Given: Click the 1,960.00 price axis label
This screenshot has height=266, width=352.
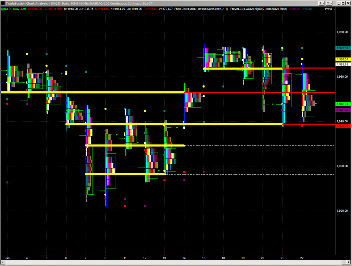Looking at the screenshot, I should pyautogui.click(x=342, y=77).
